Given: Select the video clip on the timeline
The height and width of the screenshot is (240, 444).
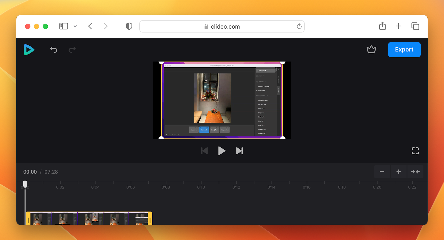Looking at the screenshot, I should 89,219.
